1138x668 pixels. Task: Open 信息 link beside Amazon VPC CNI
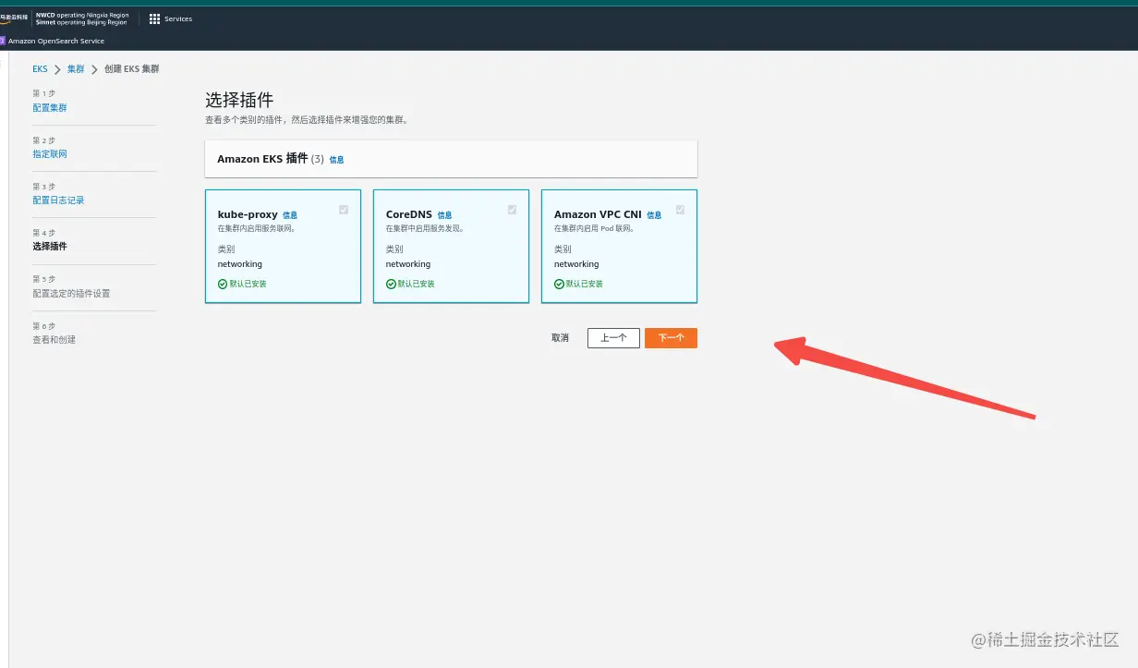click(654, 215)
